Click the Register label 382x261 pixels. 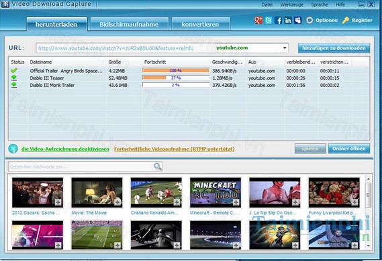click(362, 20)
